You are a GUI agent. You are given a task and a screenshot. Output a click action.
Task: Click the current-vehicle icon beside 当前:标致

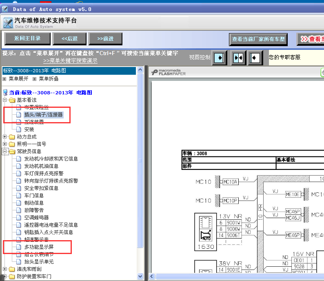(5, 92)
